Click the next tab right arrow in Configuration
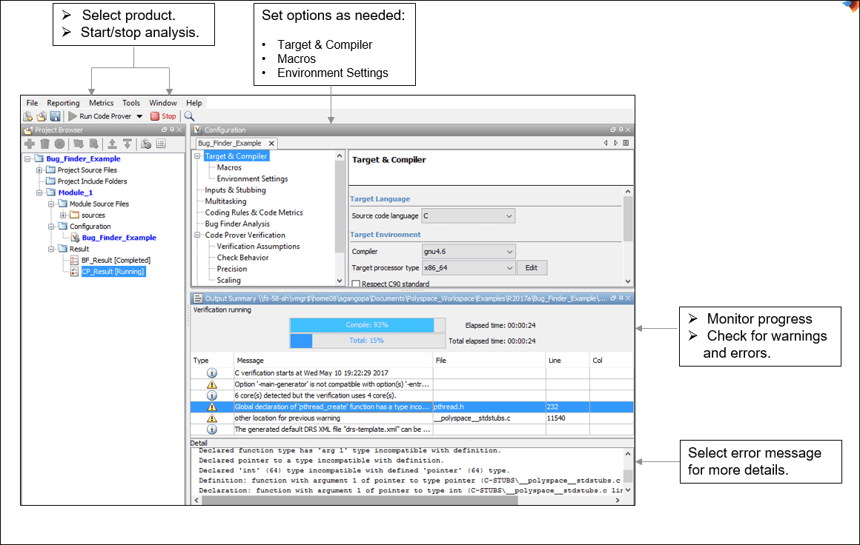This screenshot has height=545, width=860. [x=616, y=143]
